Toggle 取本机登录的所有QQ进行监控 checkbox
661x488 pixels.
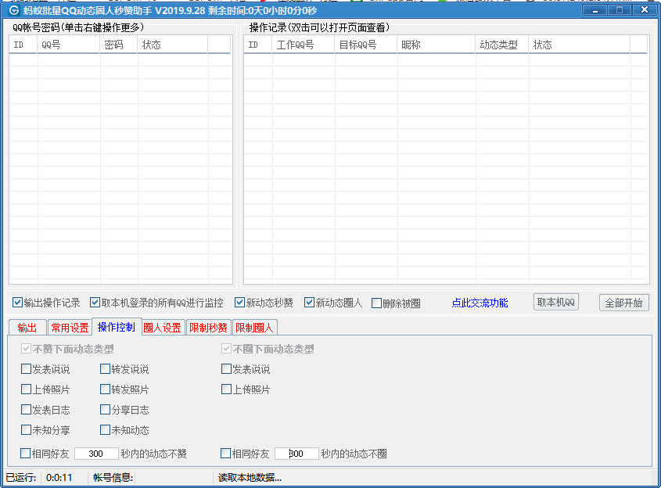(95, 303)
